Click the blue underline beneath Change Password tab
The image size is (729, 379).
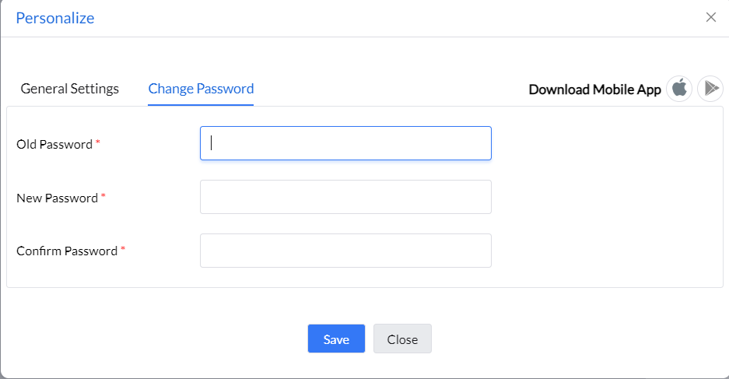201,104
